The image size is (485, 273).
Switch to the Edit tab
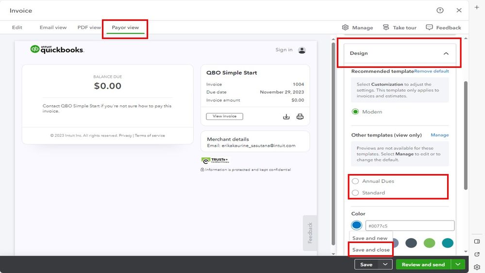tap(17, 27)
